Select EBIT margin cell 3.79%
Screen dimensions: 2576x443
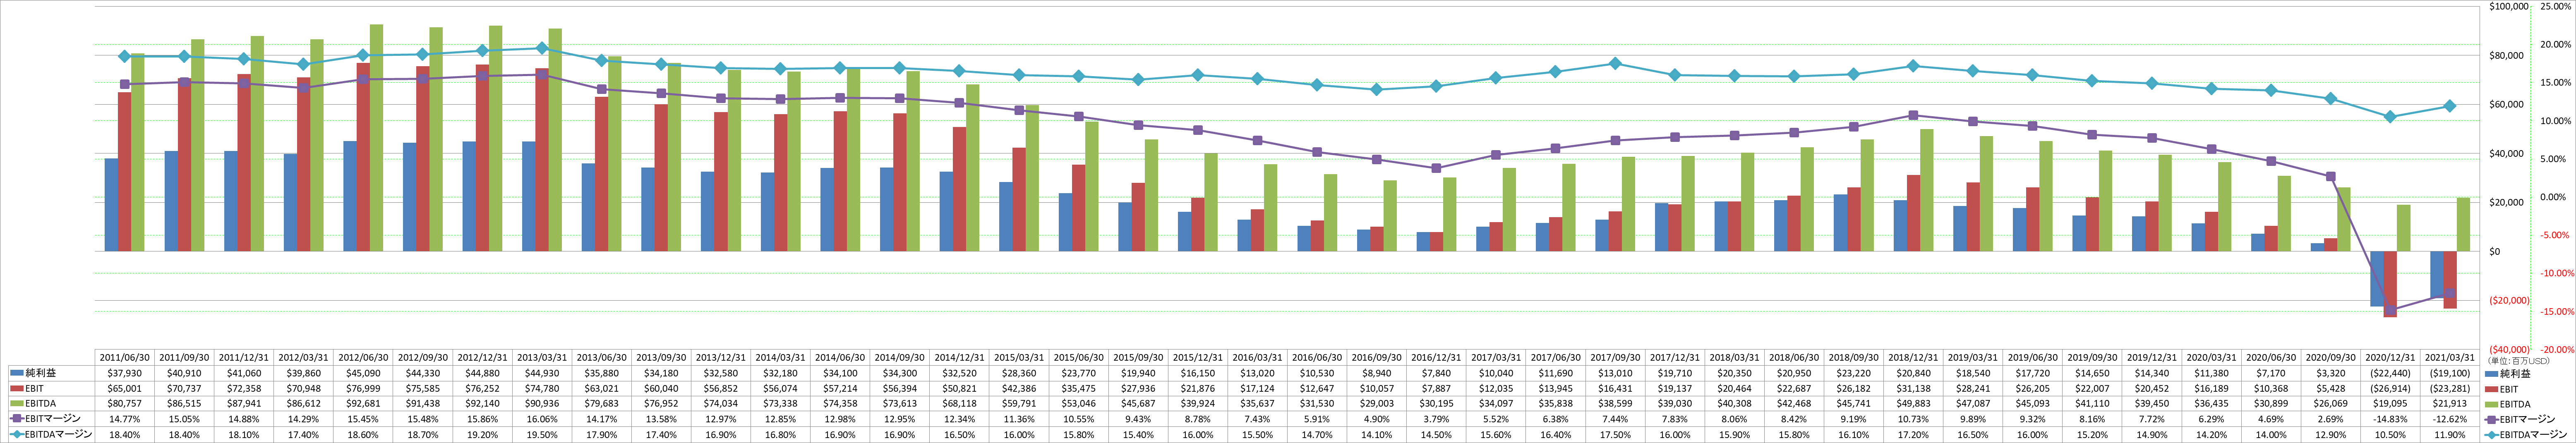pos(1437,418)
